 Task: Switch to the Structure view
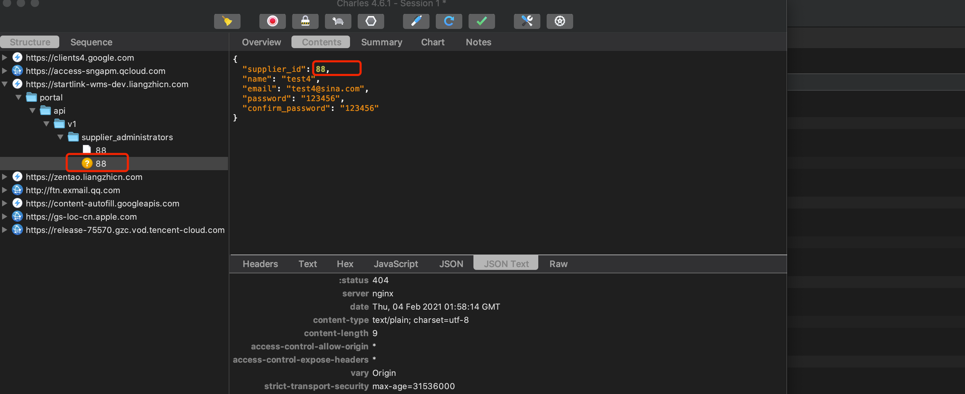[x=30, y=42]
